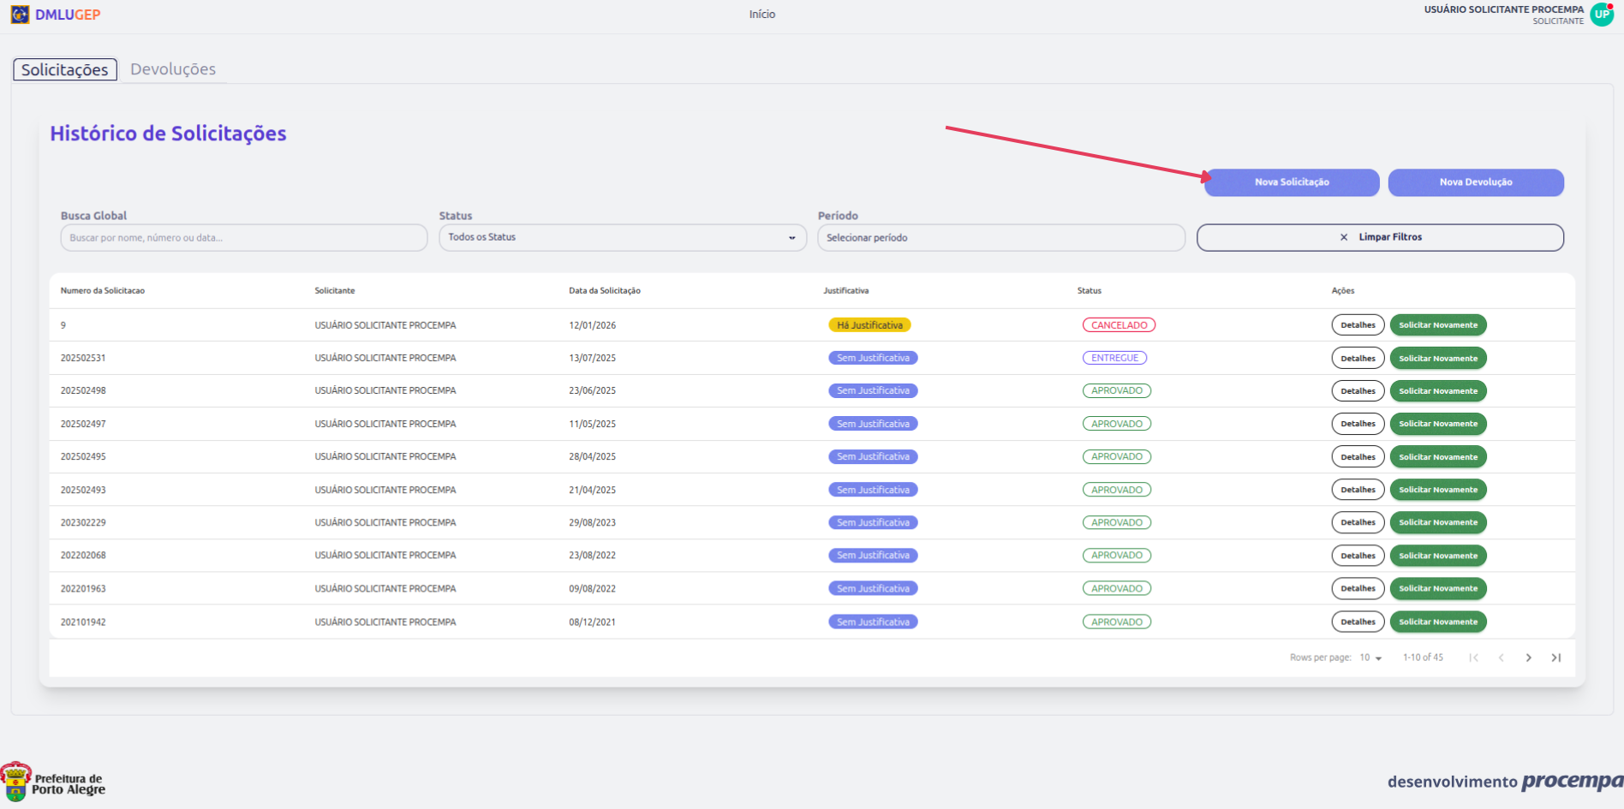This screenshot has height=809, width=1624.
Task: Clear filters with Limpar Filtros
Action: (x=1380, y=237)
